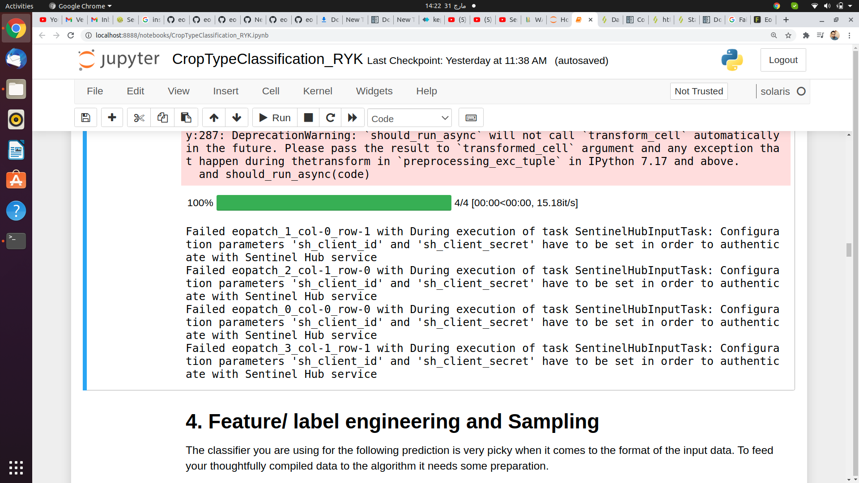Screen dimensions: 859x483
Task: Click the Jupyter logo to open dashboard
Action: (x=118, y=59)
